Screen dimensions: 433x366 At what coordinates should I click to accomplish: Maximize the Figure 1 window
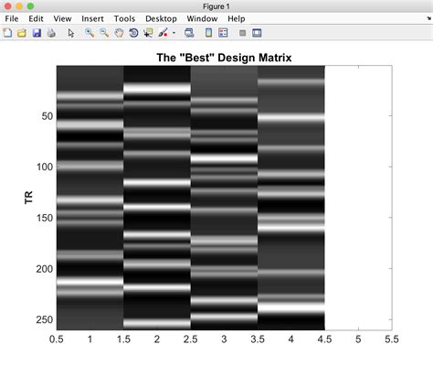tap(30, 6)
